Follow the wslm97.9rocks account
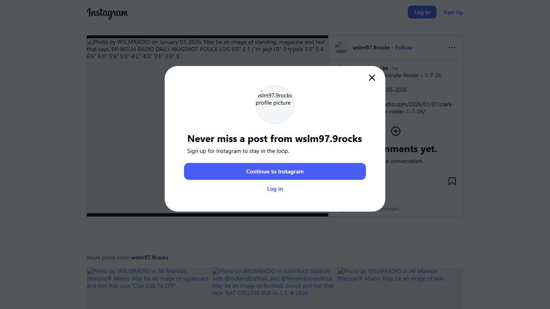 [x=403, y=47]
